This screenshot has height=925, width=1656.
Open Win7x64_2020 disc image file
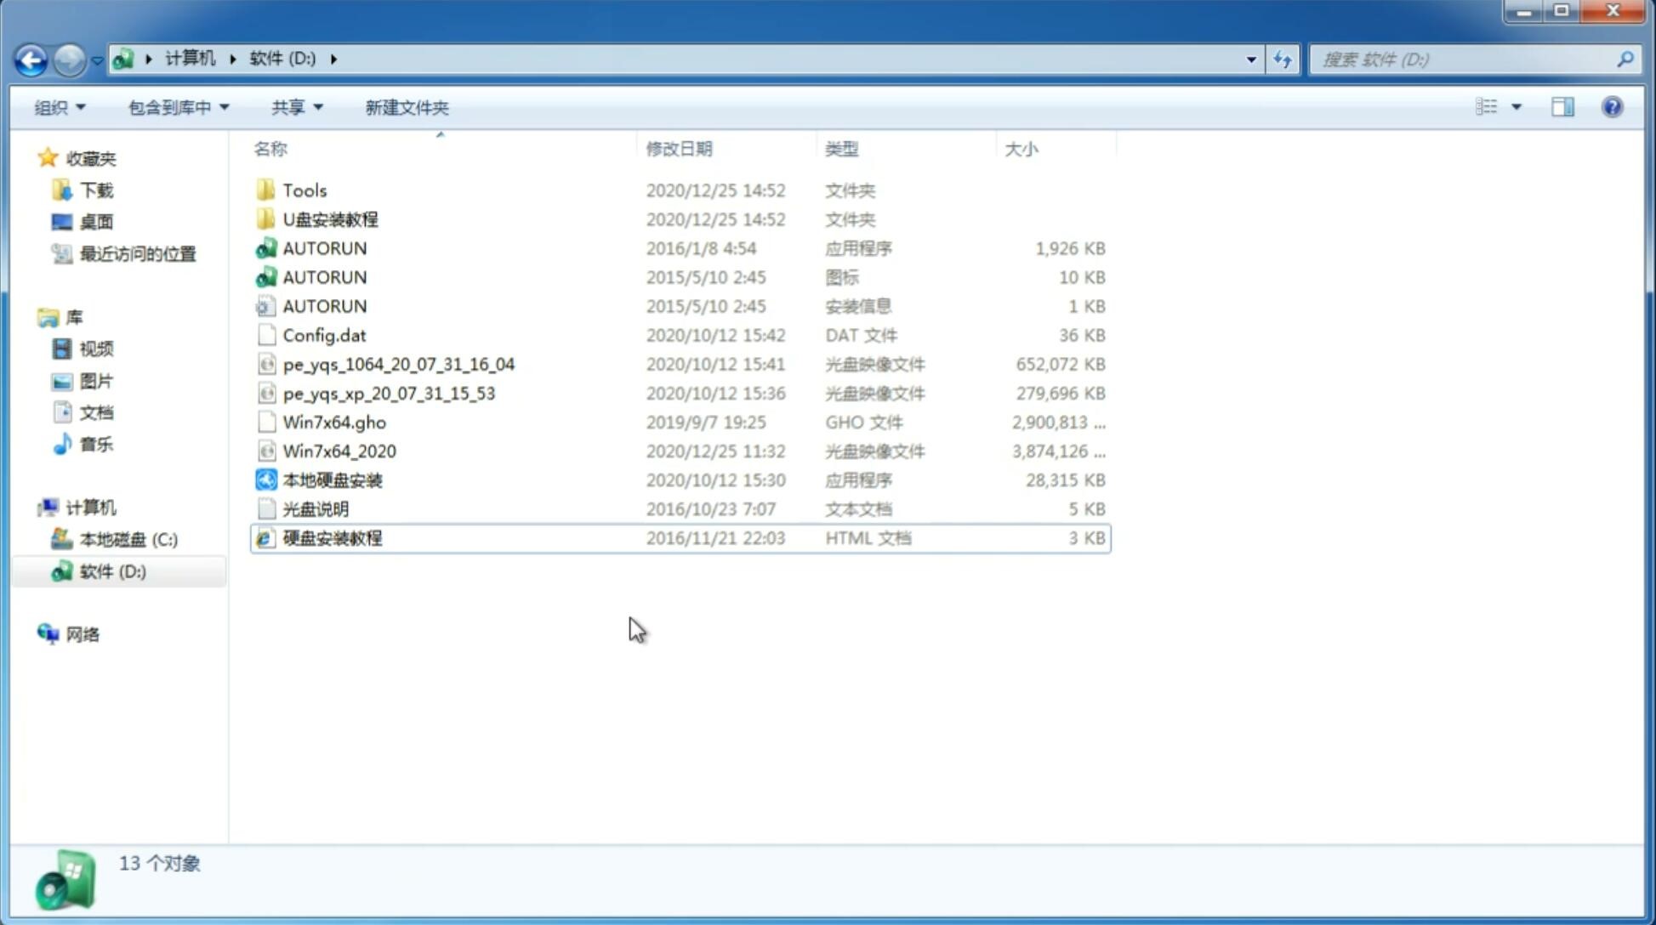point(340,451)
